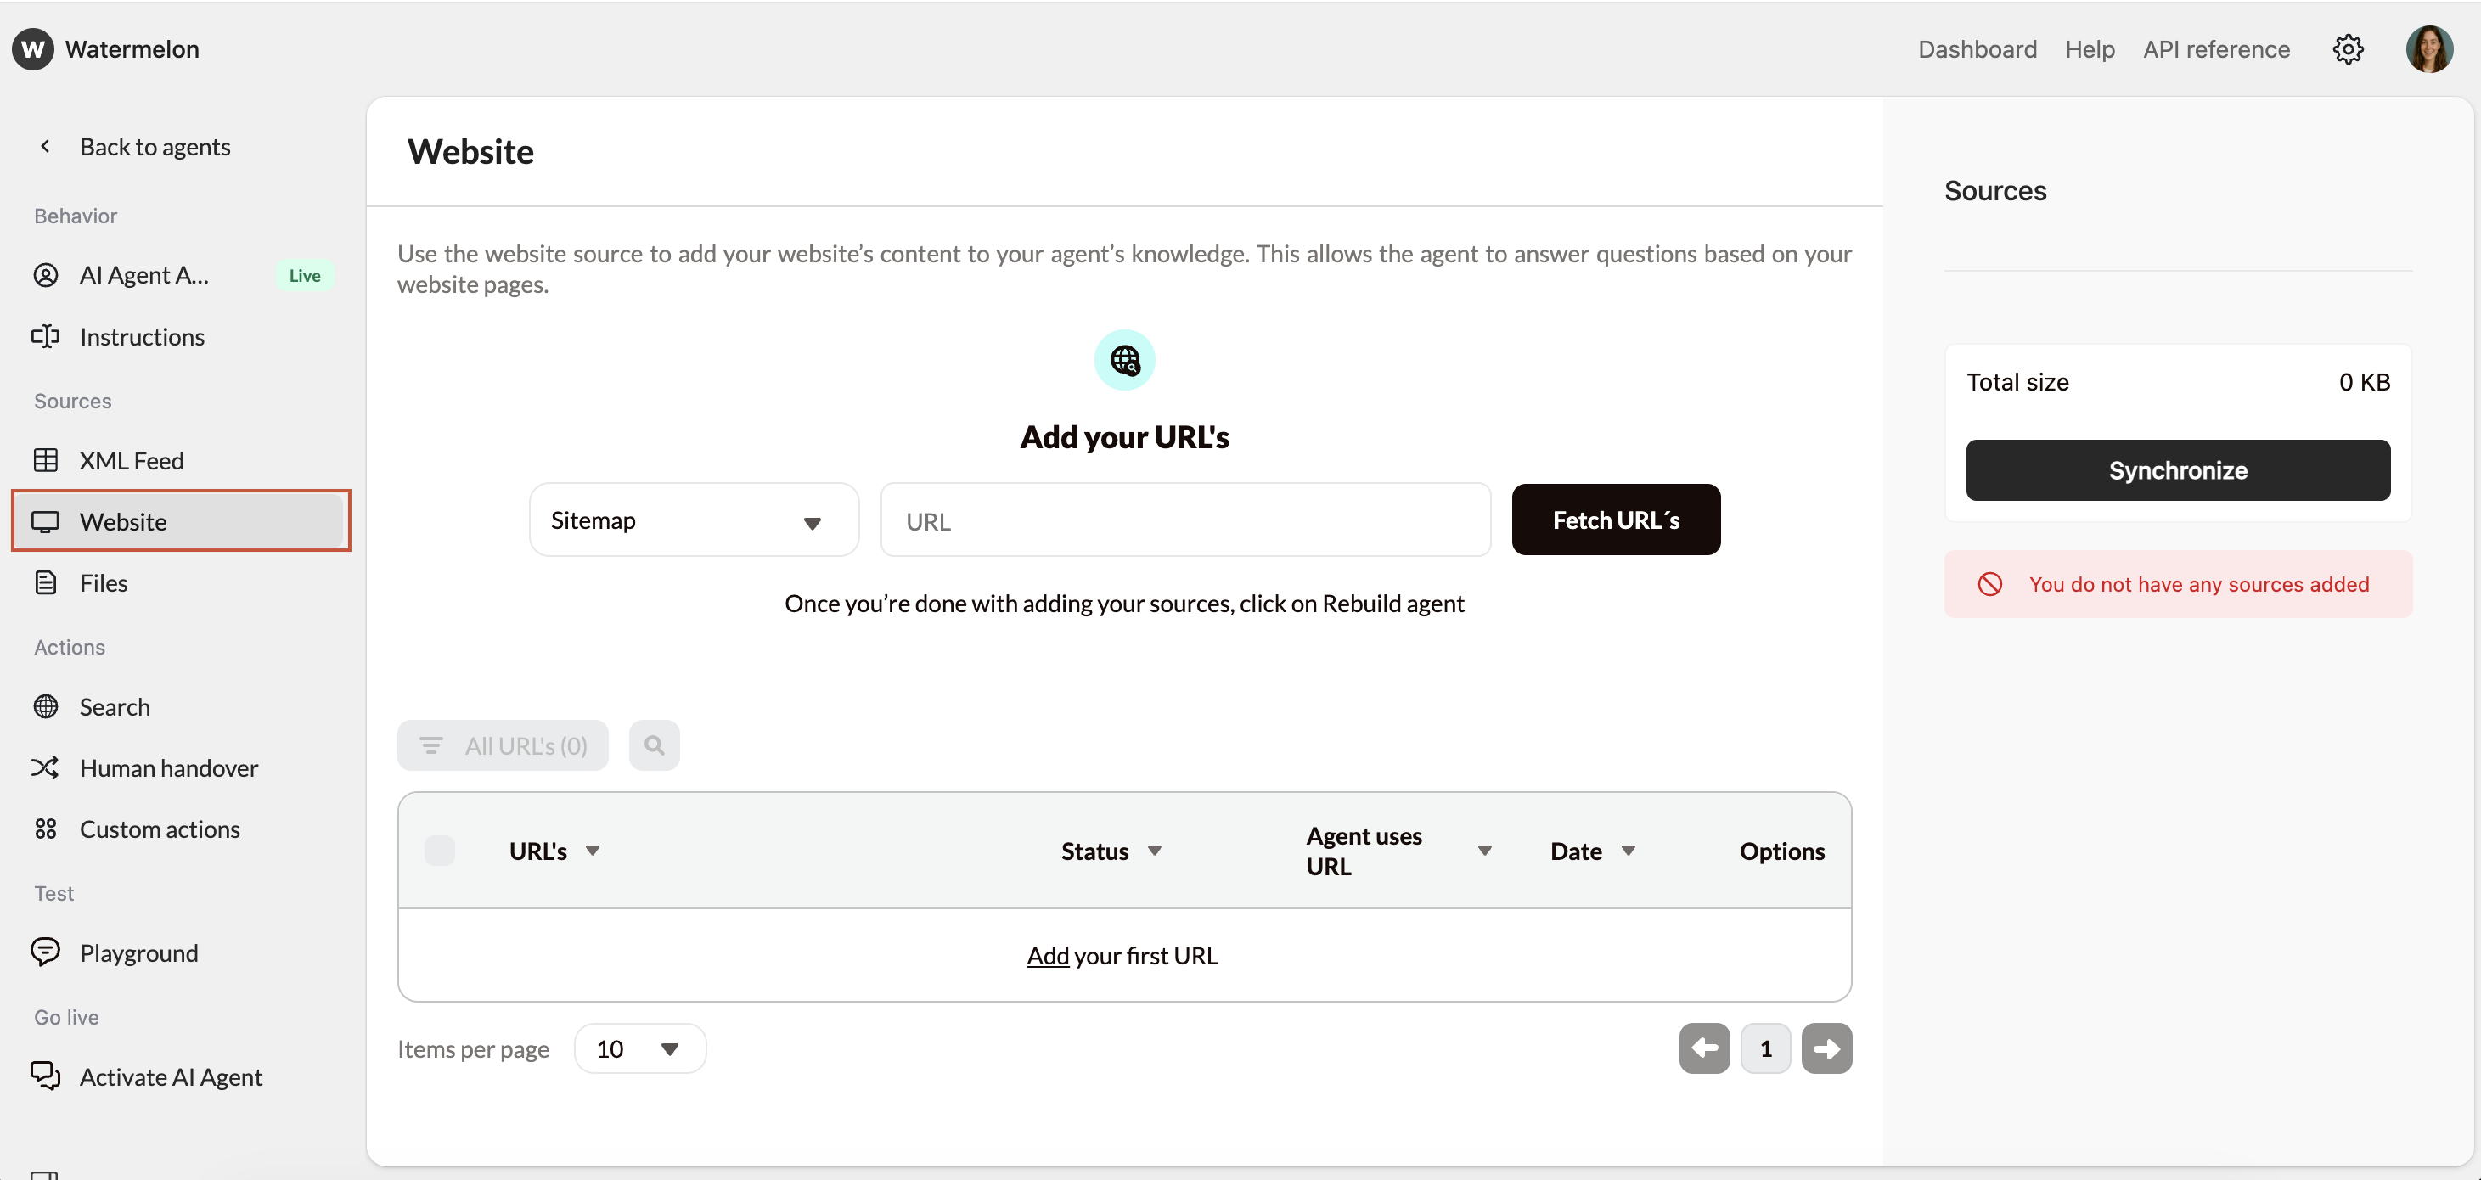
Task: Open the API reference
Action: tap(2216, 49)
